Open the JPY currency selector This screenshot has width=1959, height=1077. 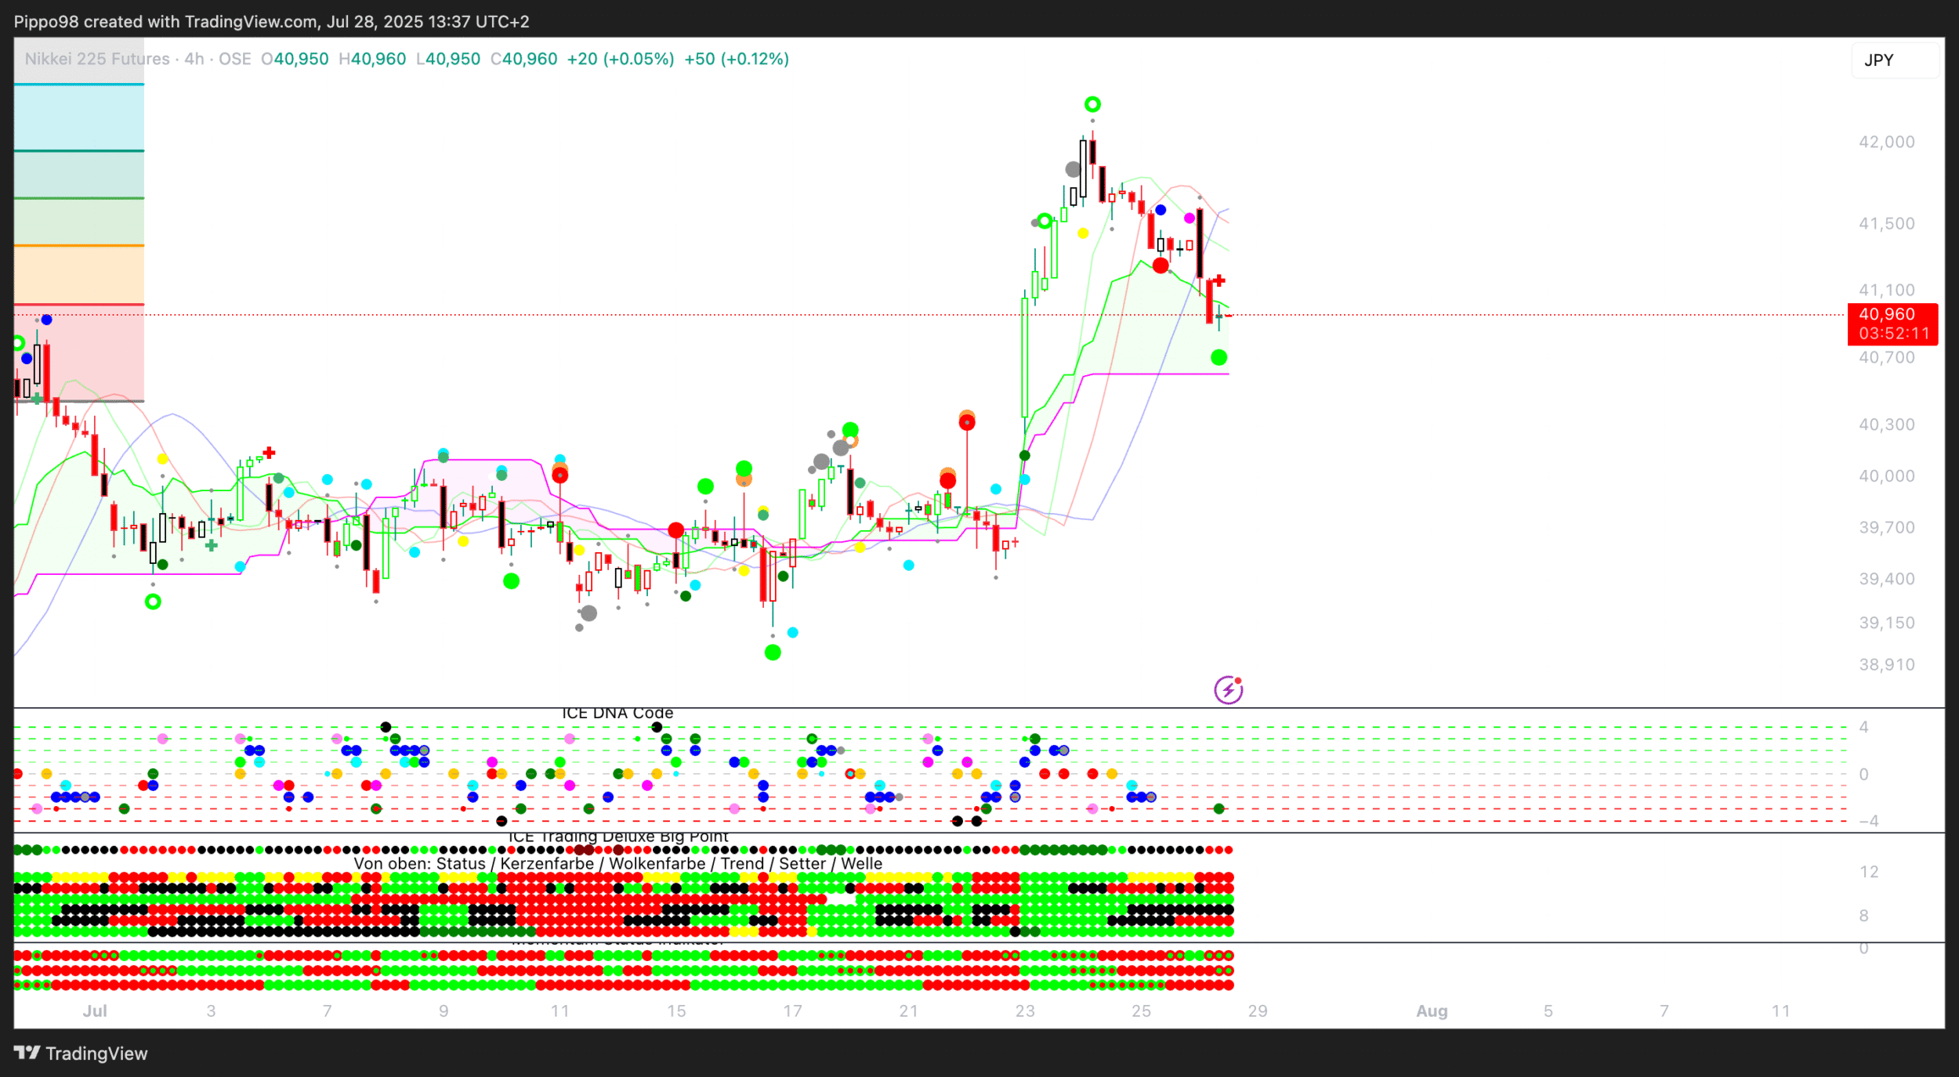1894,60
